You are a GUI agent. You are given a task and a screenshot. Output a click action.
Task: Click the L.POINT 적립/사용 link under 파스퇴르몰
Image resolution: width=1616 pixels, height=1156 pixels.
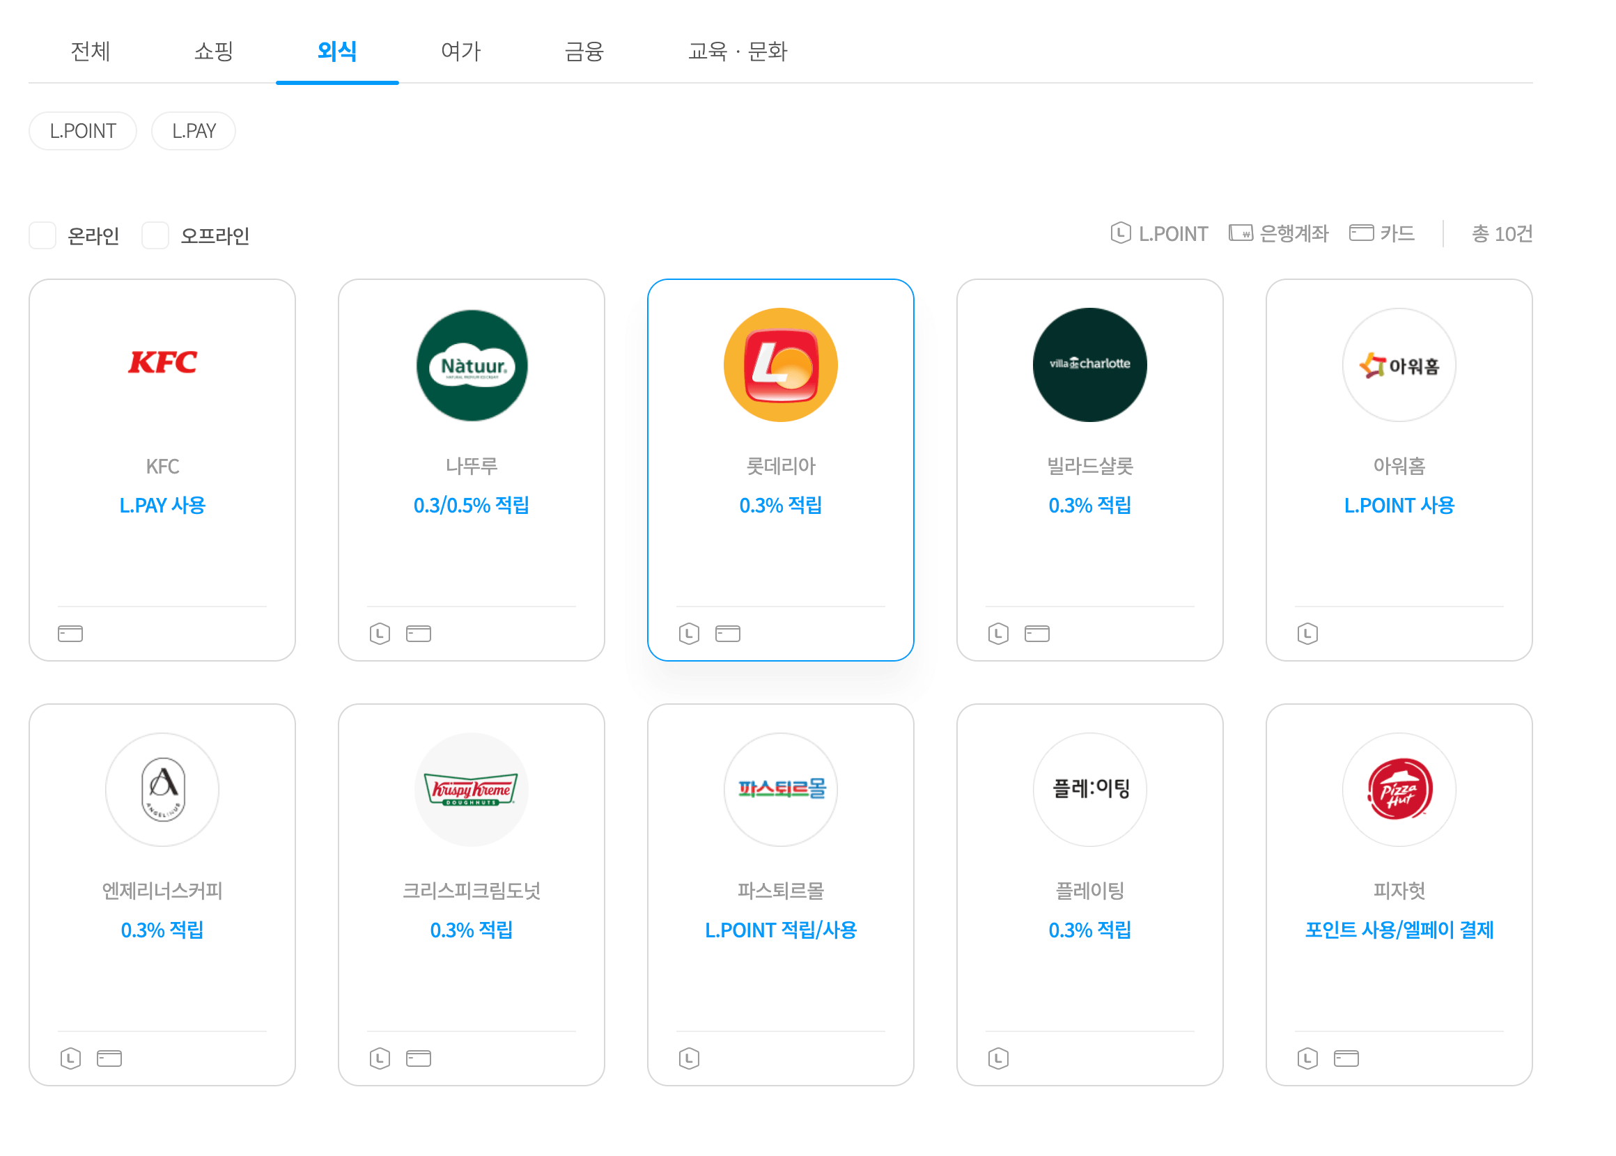780,929
